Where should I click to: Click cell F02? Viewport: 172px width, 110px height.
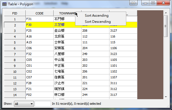click(x=39, y=95)
